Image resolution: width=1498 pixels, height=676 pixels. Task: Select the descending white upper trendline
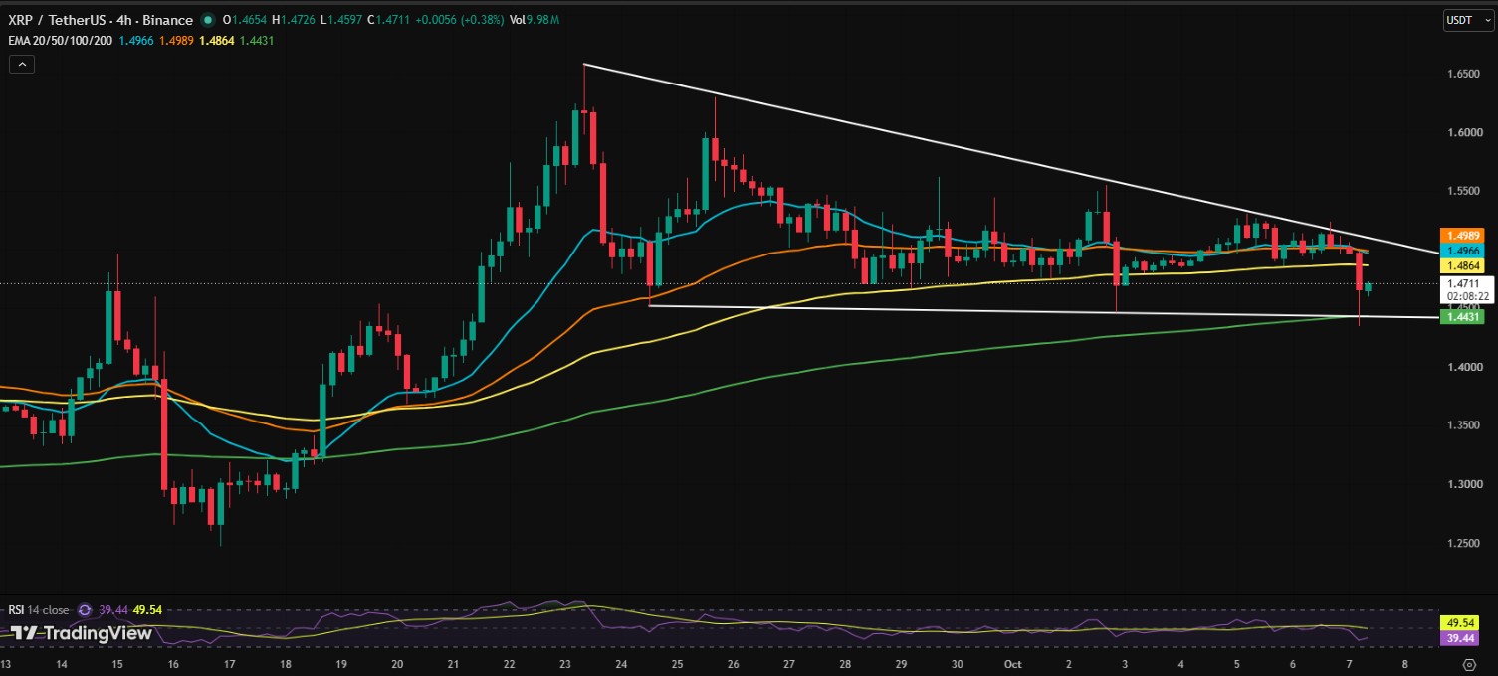[x=1011, y=159]
